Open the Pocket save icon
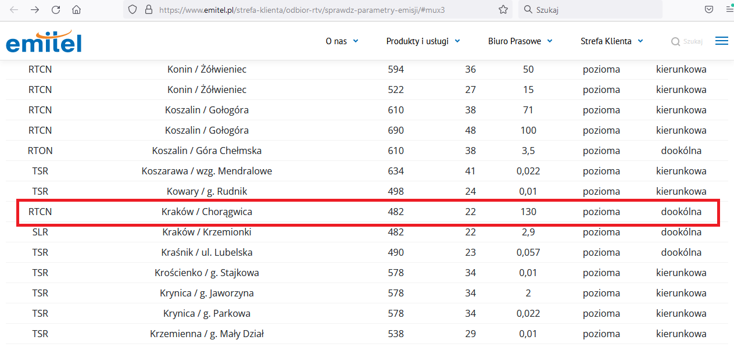Screen dimensions: 734x347 (709, 9)
